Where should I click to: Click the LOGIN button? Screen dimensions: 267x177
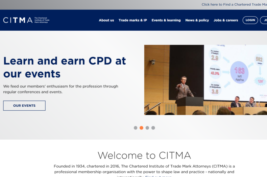coord(250,20)
